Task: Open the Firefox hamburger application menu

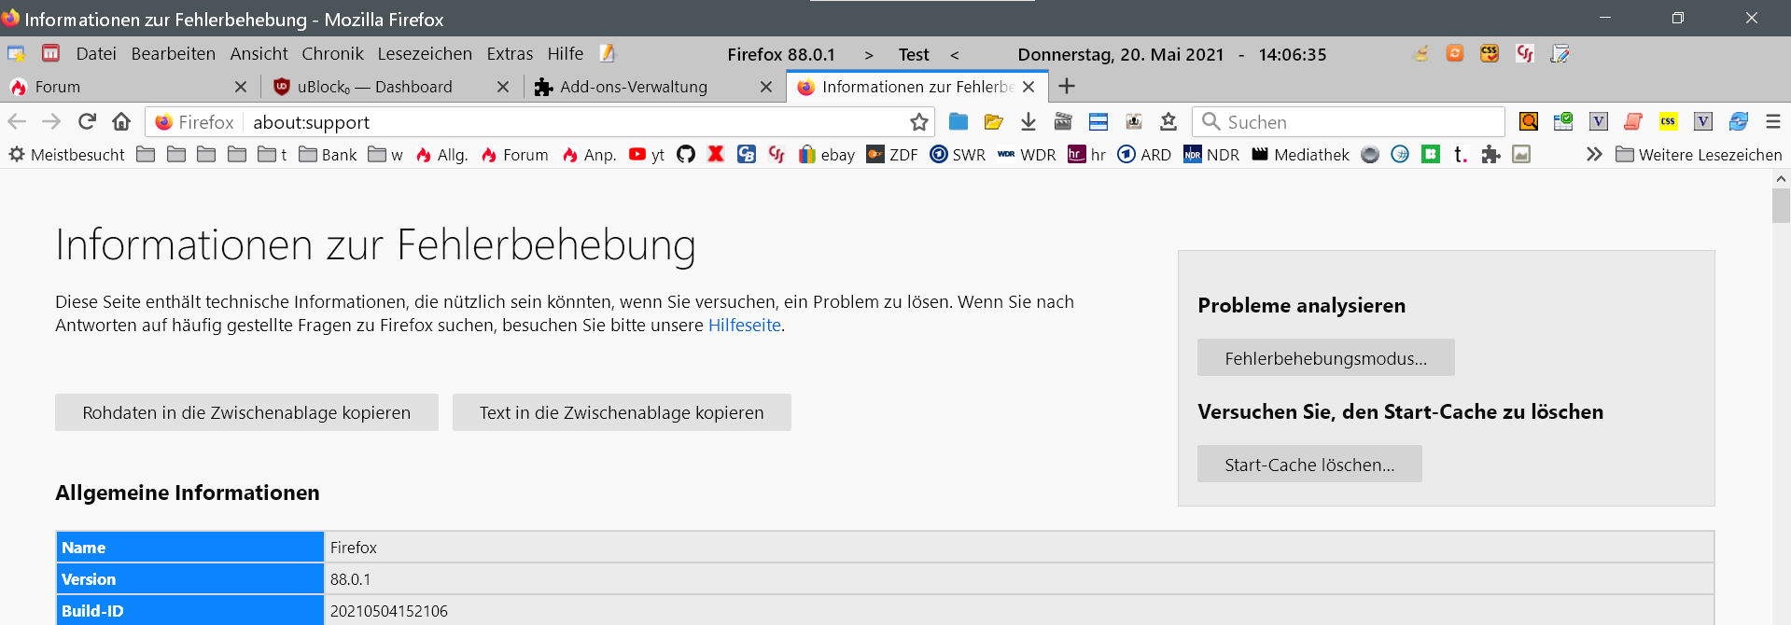Action: click(x=1773, y=121)
